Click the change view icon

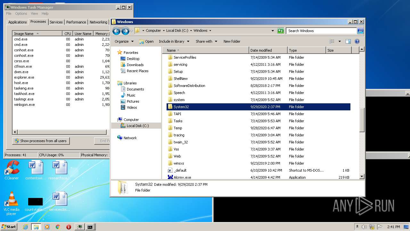pyautogui.click(x=332, y=41)
